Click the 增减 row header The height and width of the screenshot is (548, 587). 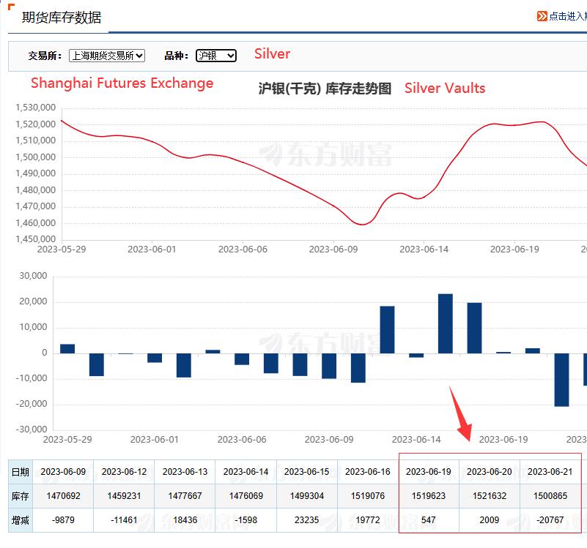(x=21, y=520)
